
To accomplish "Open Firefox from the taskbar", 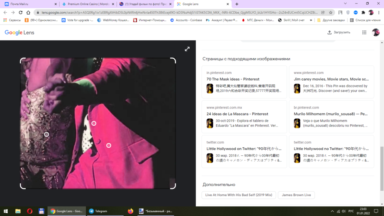I will 131,211.
